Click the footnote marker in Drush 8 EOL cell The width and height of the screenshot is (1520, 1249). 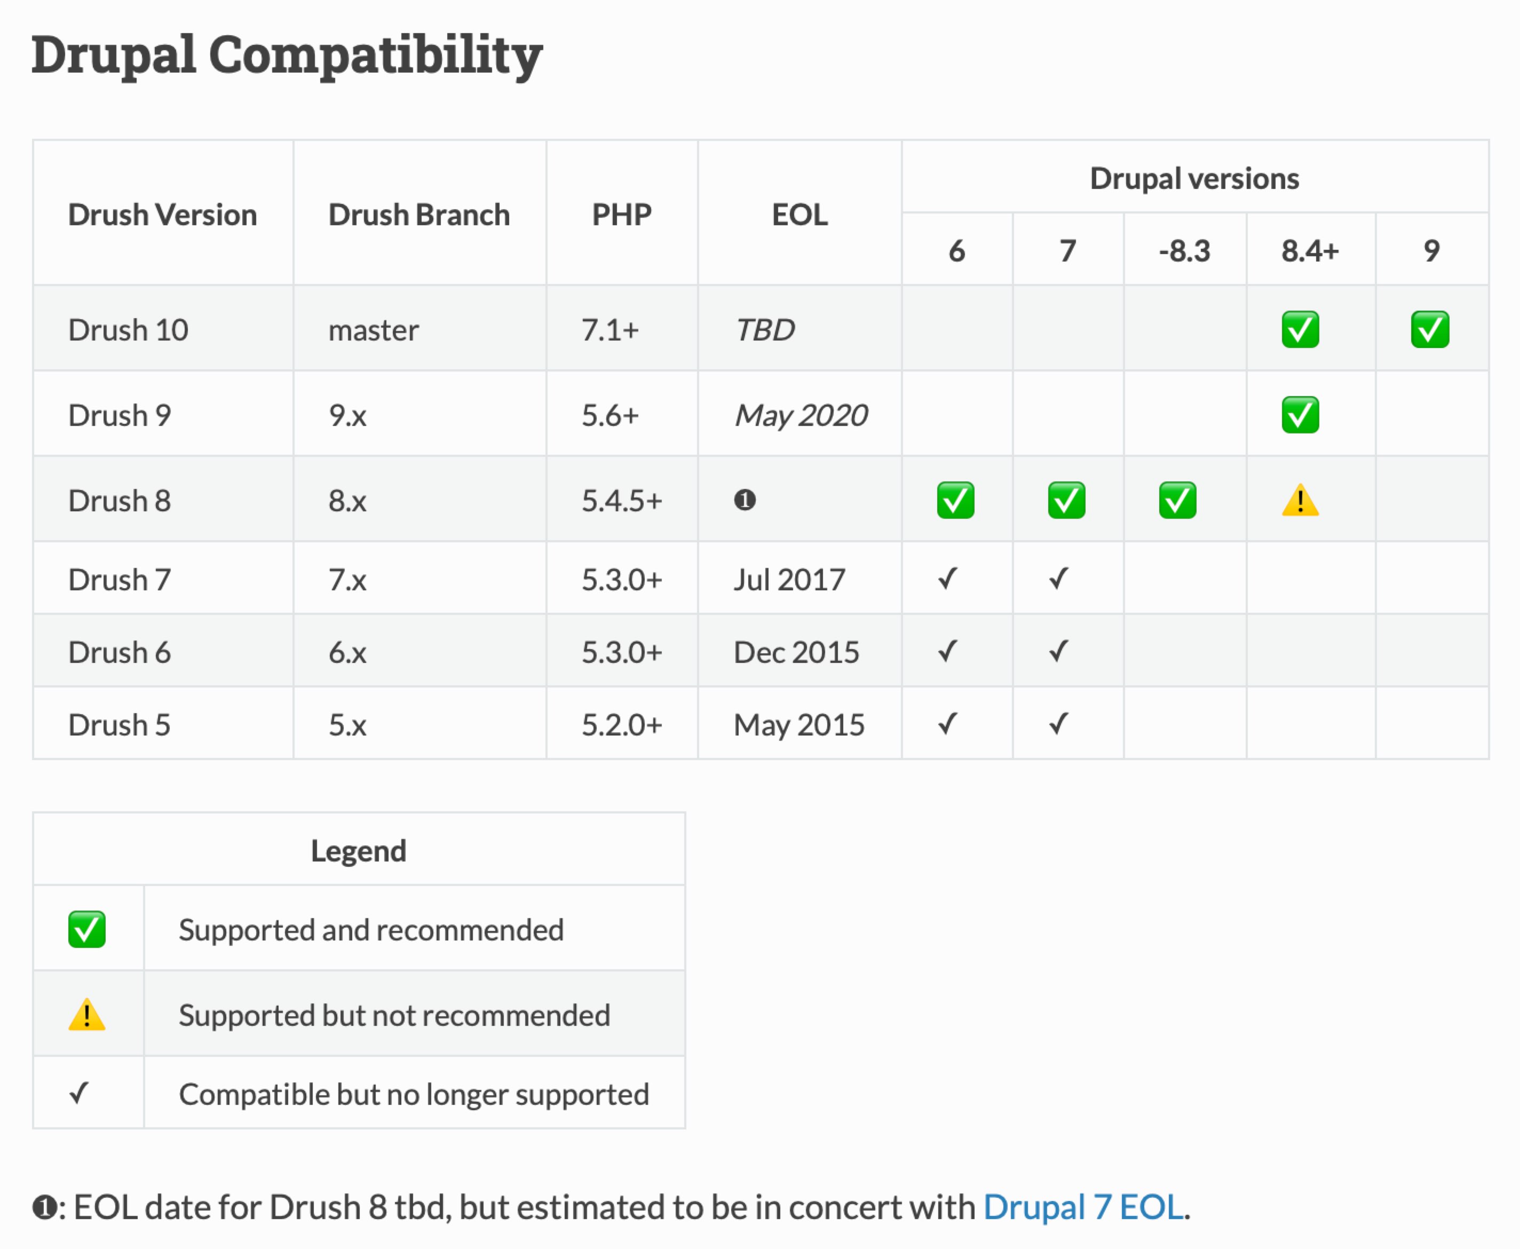[x=745, y=500]
